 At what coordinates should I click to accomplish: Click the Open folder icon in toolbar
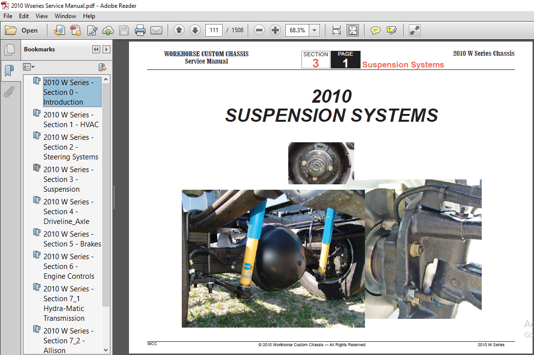pyautogui.click(x=11, y=30)
